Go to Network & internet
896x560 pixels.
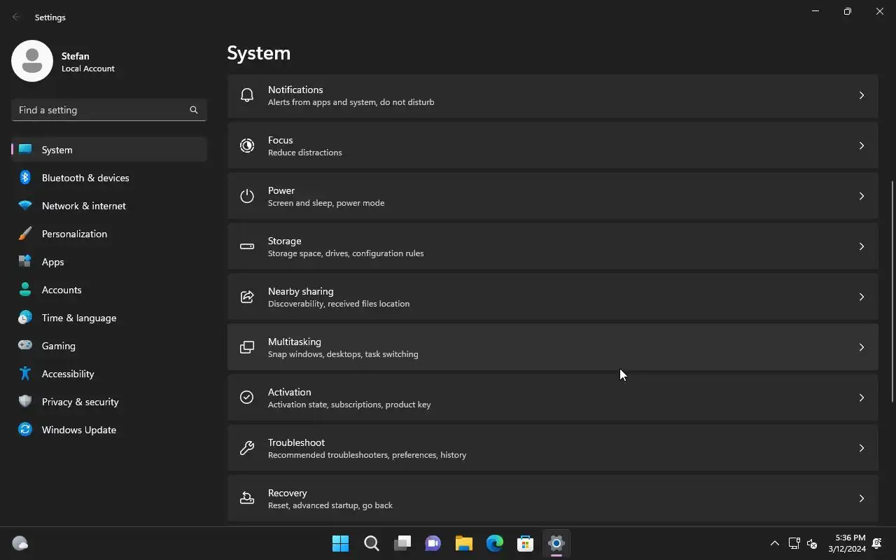[x=109, y=206]
